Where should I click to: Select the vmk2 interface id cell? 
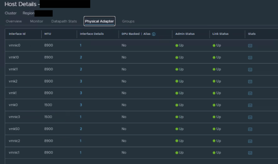point(13,81)
